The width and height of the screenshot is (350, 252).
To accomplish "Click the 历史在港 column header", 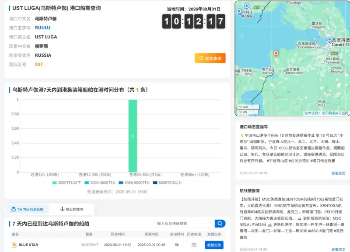I will click(194, 234).
